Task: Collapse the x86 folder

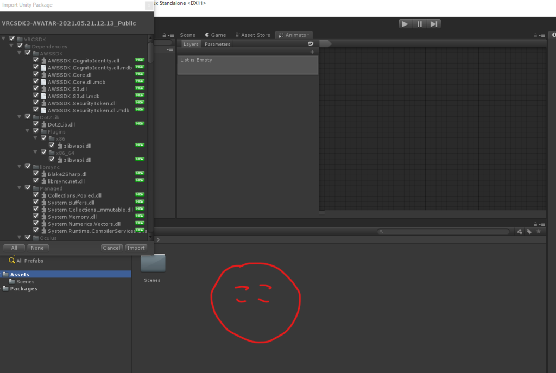Action: (x=35, y=137)
